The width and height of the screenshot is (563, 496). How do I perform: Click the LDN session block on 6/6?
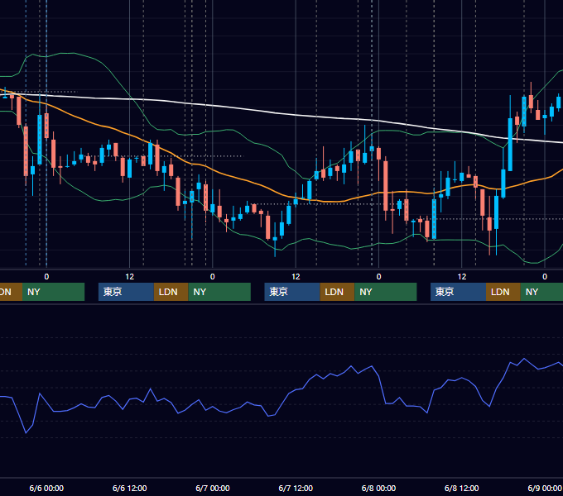tap(171, 292)
